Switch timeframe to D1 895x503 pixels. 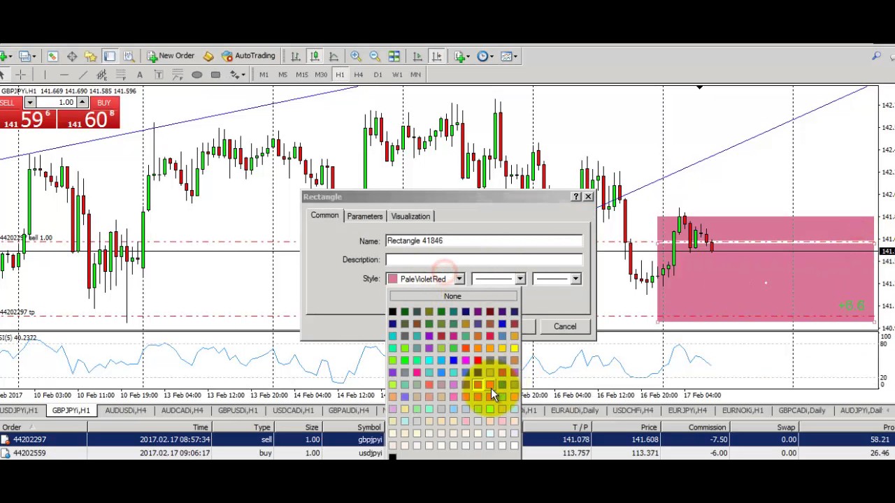point(378,75)
